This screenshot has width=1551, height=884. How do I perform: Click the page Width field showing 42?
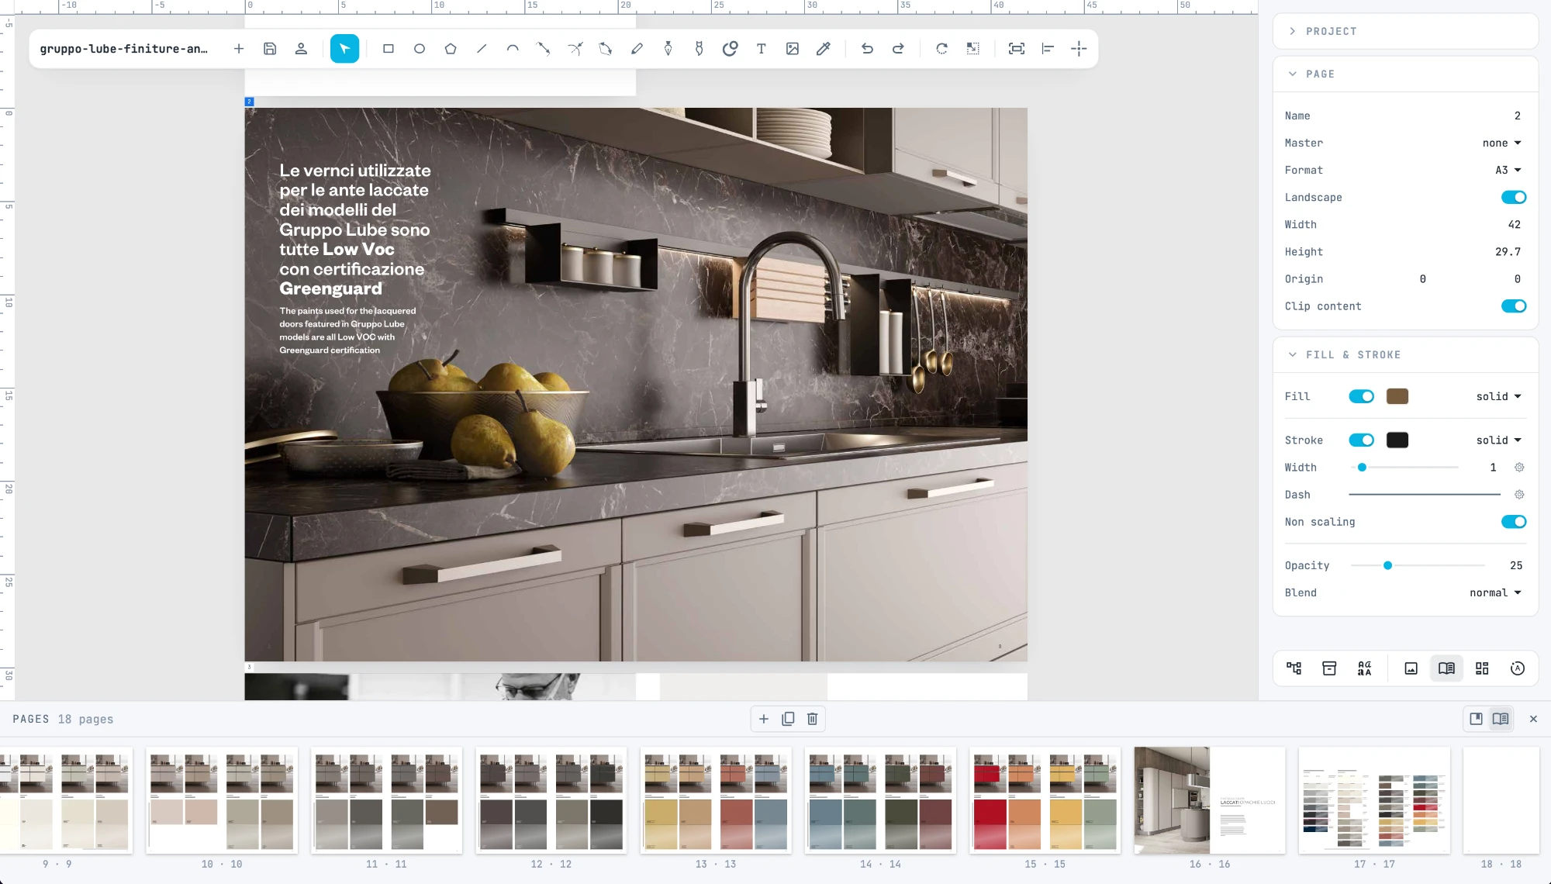(x=1514, y=225)
